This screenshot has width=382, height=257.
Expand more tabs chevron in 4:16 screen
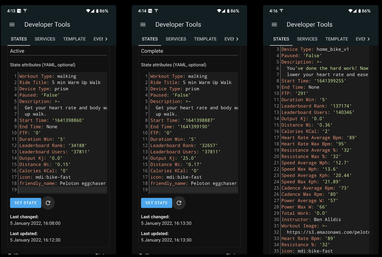tap(369, 39)
